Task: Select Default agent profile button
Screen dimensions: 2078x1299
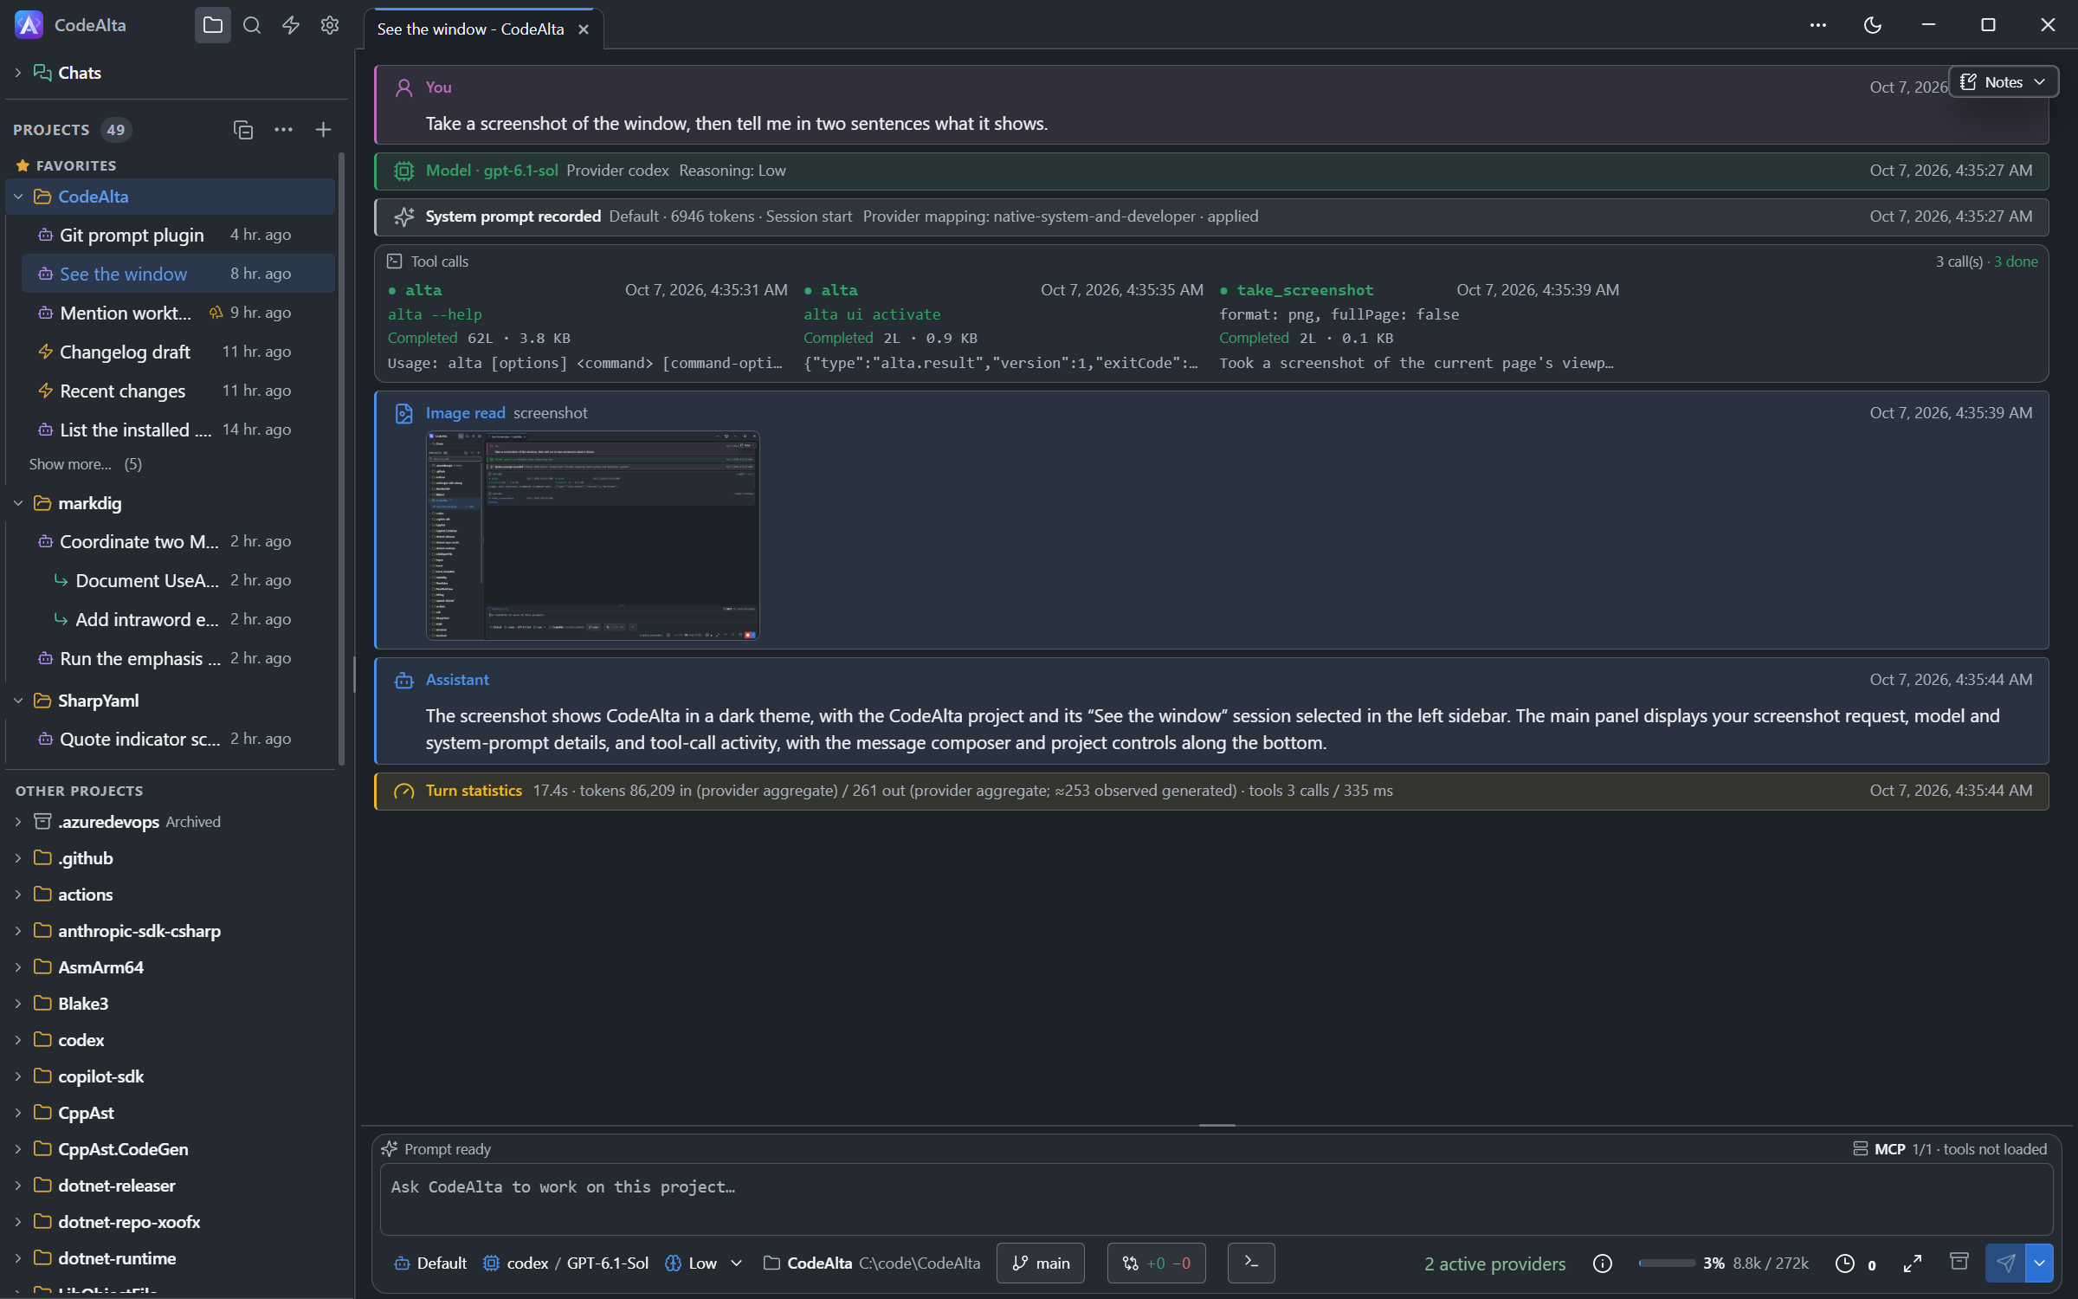Action: pyautogui.click(x=430, y=1263)
